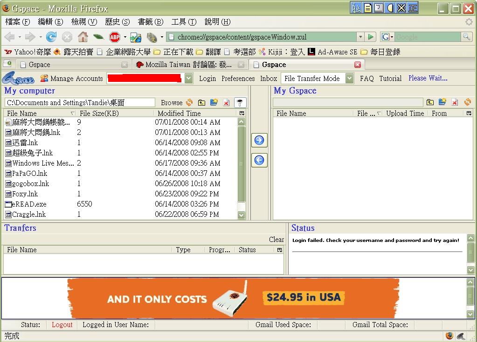Click Login in the Gspace toolbar
This screenshot has width=477, height=342.
(x=207, y=79)
